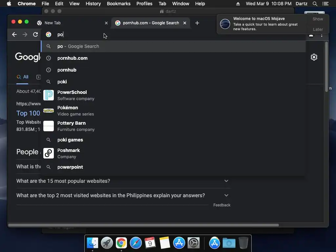Select the Pokémon suggestion
Viewport: 336px width, 252px height.
pos(173,111)
